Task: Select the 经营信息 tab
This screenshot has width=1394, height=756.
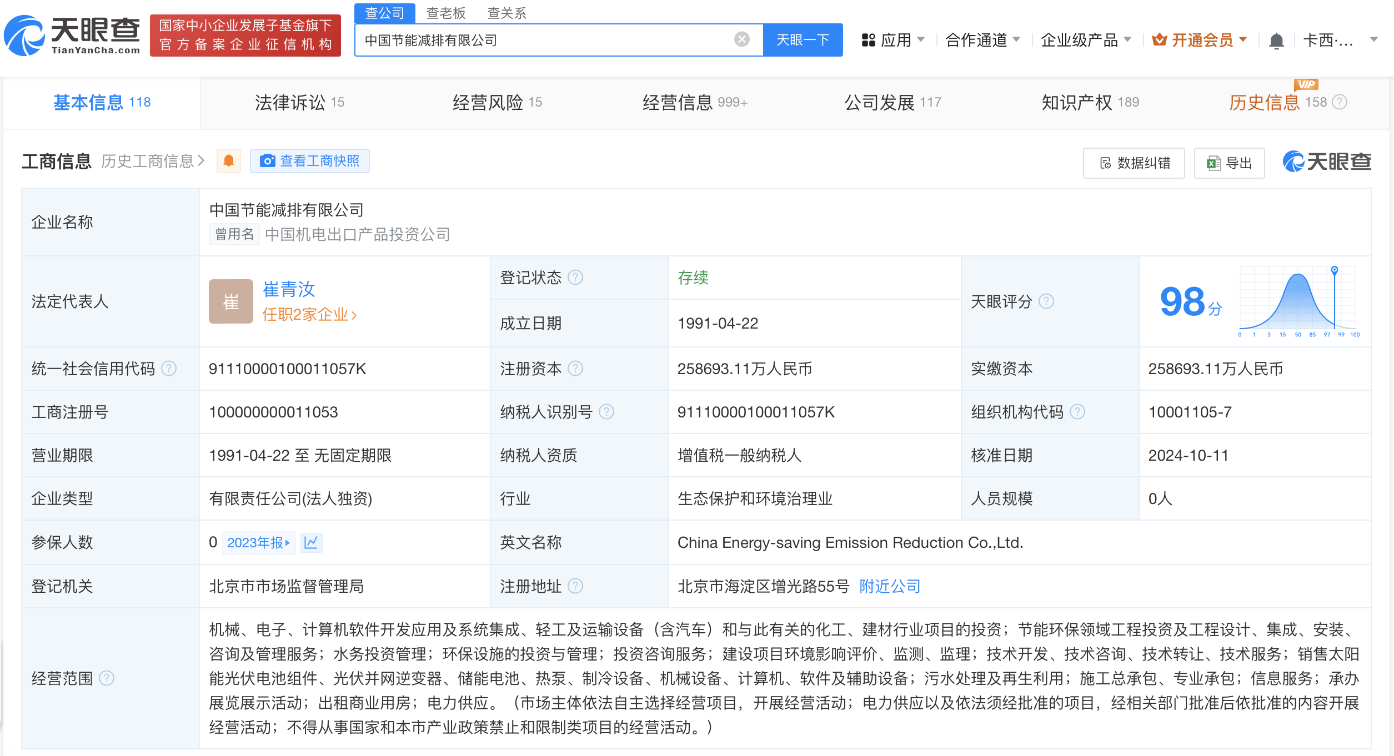Action: pyautogui.click(x=695, y=103)
